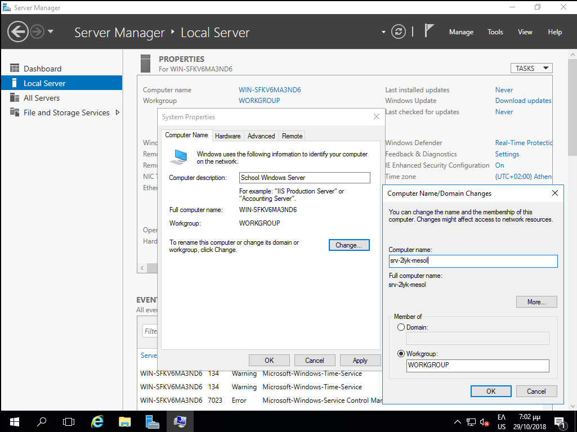Screen dimensions: 577x432
Task: Click the Download updates link
Action: point(523,101)
